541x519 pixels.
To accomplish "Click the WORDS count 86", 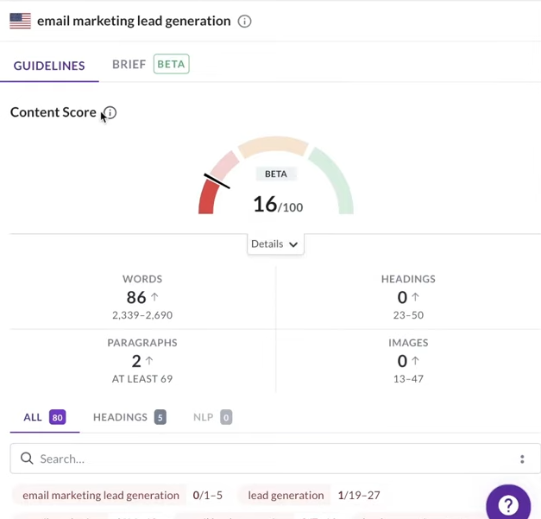I will coord(136,297).
